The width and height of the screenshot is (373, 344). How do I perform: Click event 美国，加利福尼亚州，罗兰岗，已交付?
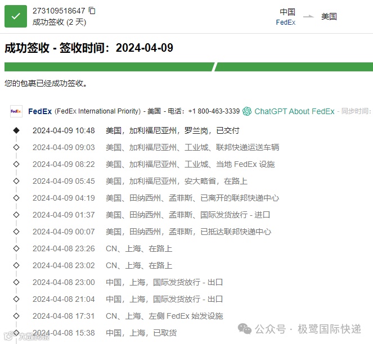pyautogui.click(x=173, y=130)
